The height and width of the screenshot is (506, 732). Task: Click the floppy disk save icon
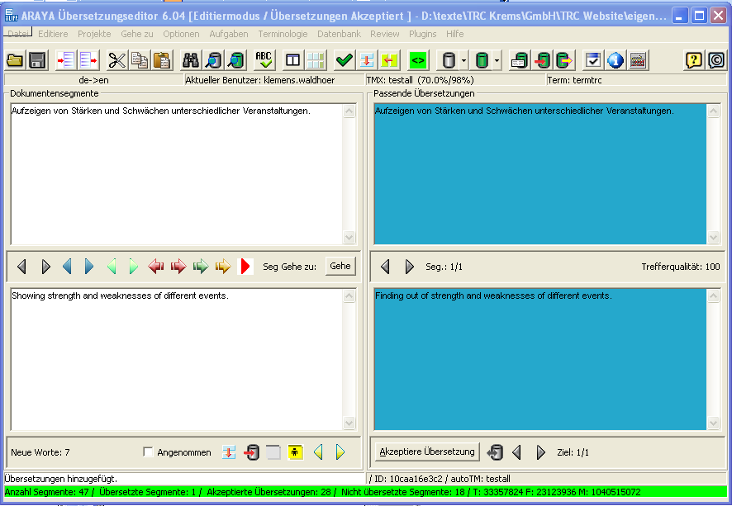(x=37, y=60)
